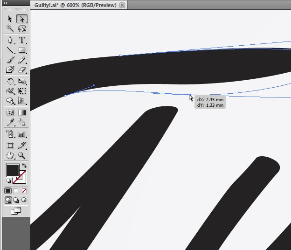This screenshot has width=291, height=250.
Task: Enable Draw Behind drawing mode
Action: [16, 200]
